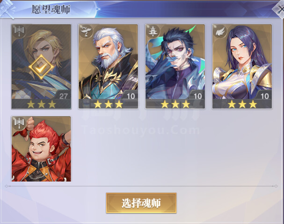Click the three stars under blond hero card
The height and width of the screenshot is (224, 284).
click(x=41, y=104)
